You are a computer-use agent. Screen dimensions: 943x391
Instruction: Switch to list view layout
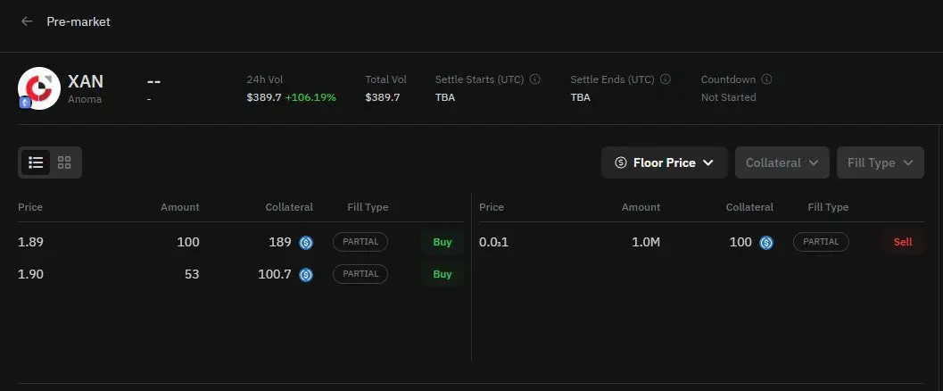tap(36, 162)
